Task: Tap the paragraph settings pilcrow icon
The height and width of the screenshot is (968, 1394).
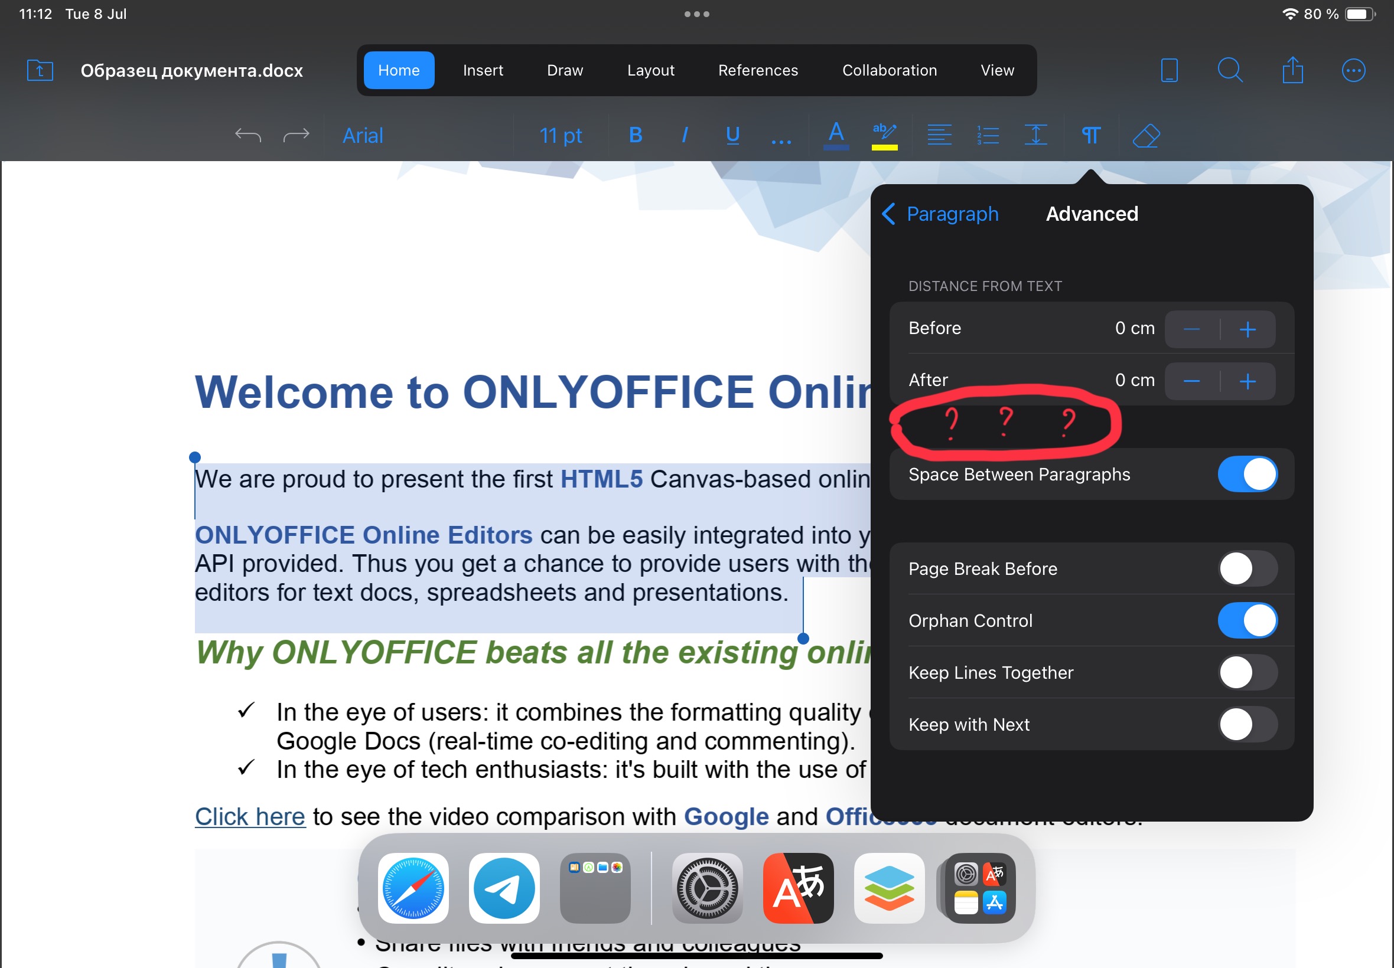Action: pyautogui.click(x=1090, y=135)
